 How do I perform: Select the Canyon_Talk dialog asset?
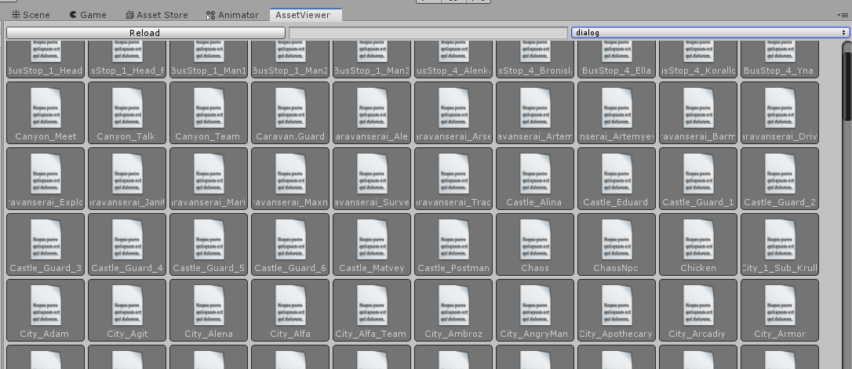click(127, 113)
